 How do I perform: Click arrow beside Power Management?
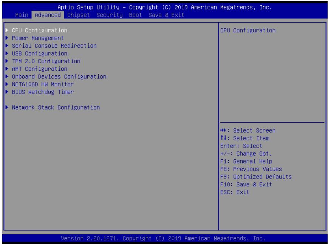7,38
